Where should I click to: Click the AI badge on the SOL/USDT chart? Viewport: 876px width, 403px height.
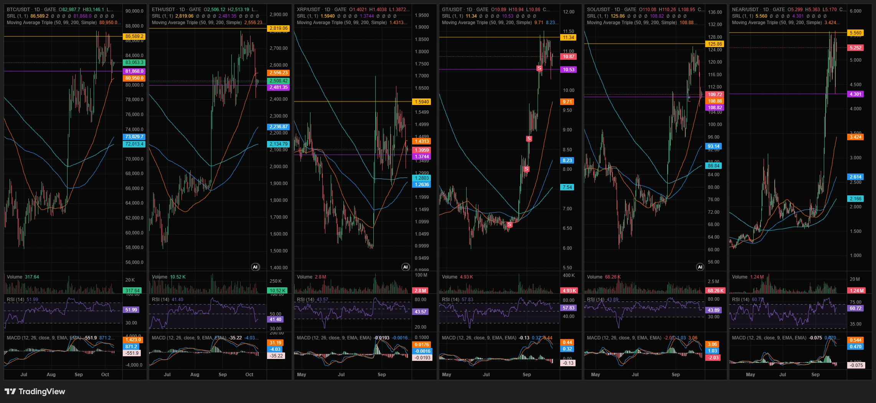(x=700, y=267)
